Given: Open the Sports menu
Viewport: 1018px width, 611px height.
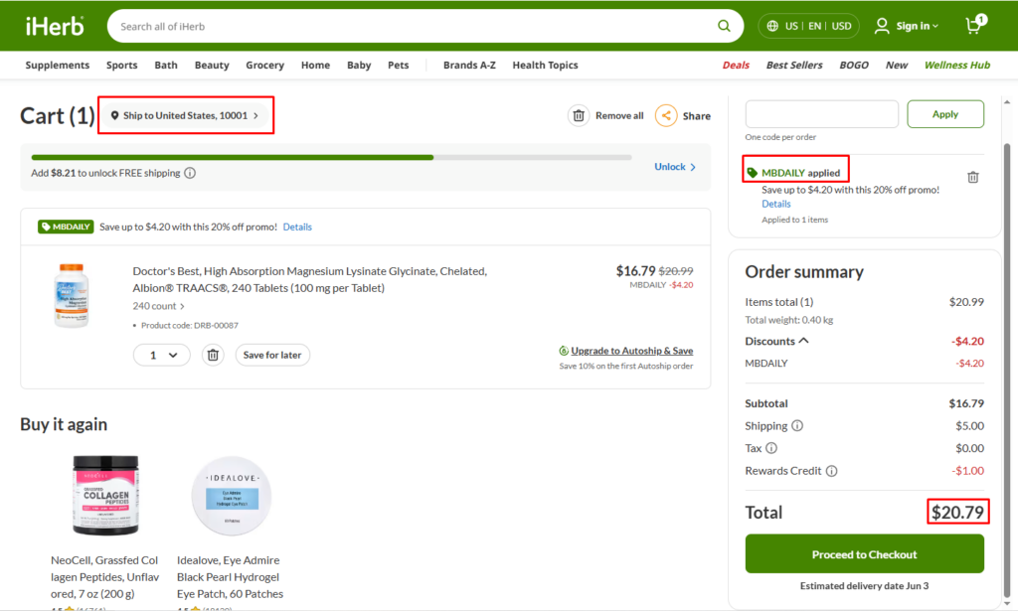Looking at the screenshot, I should (x=122, y=65).
